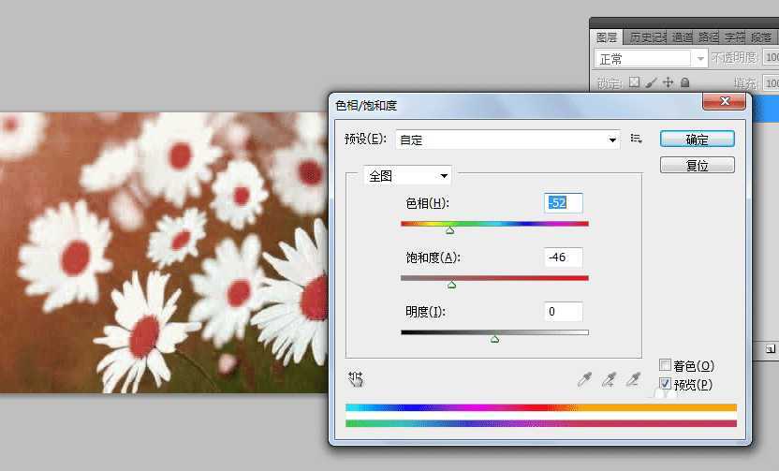Click lock transparent pixels icon
This screenshot has height=471, width=779.
pyautogui.click(x=634, y=82)
